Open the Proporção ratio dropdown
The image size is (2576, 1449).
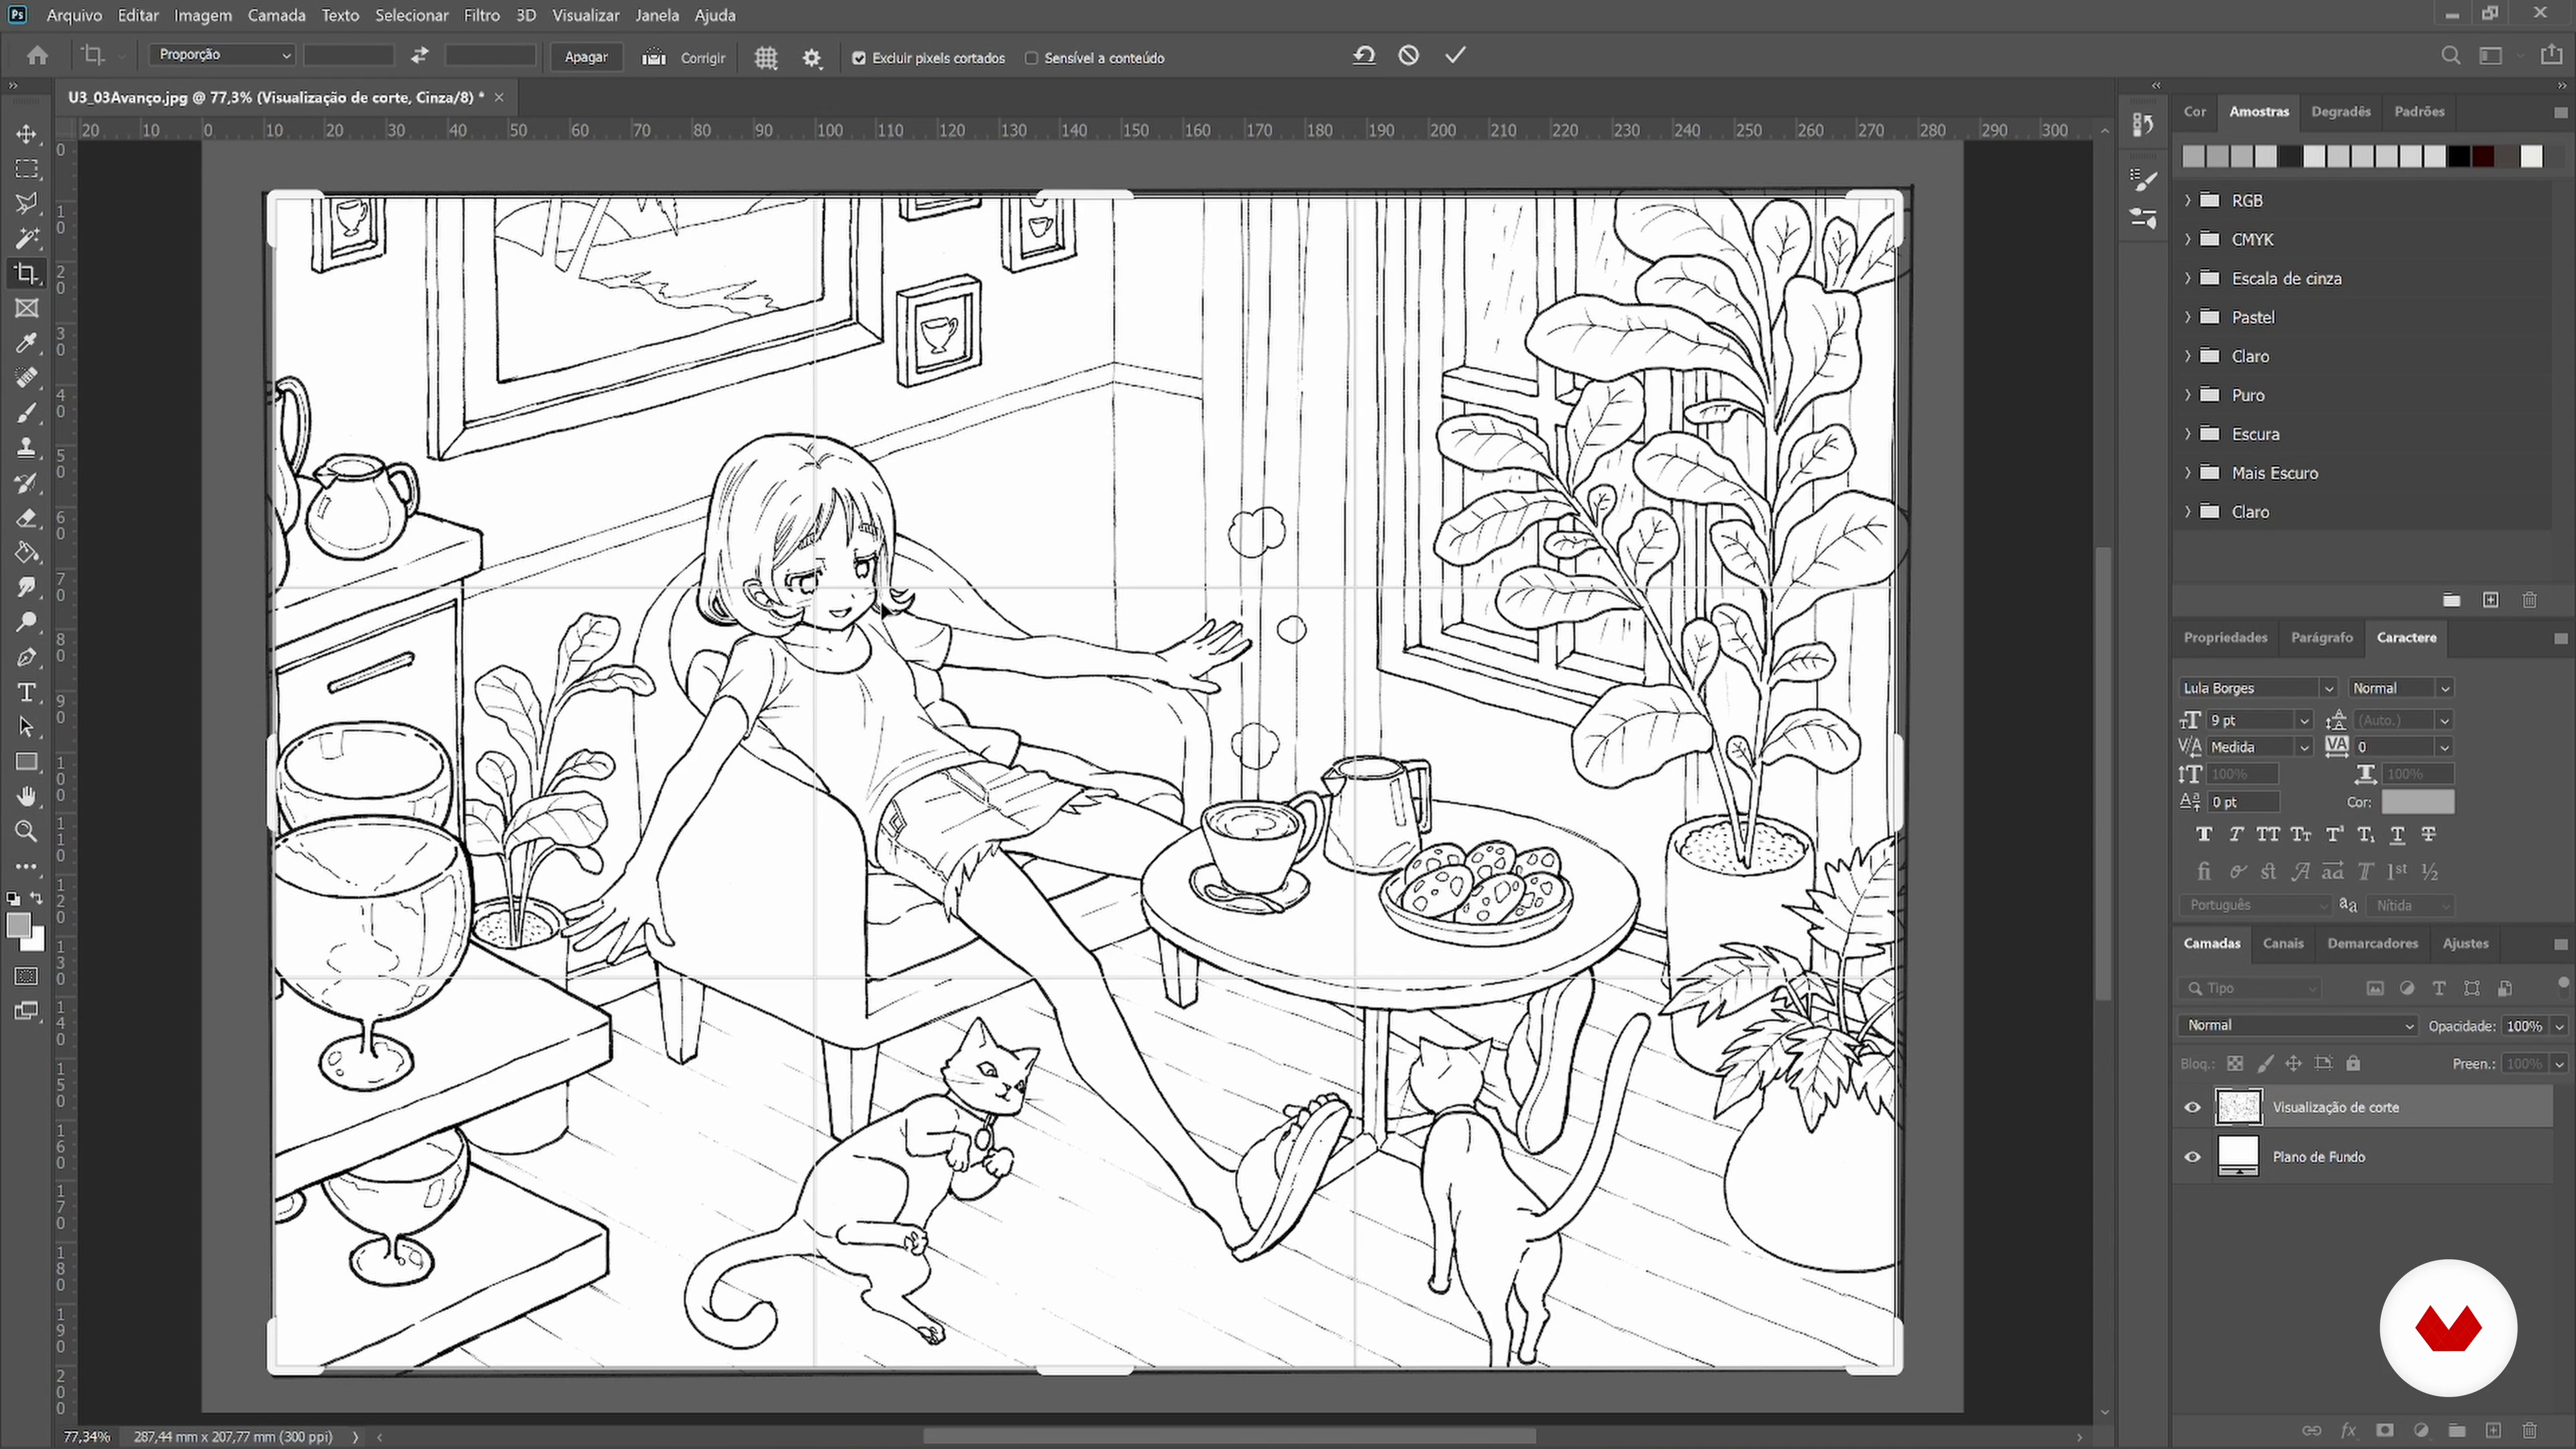tap(222, 55)
